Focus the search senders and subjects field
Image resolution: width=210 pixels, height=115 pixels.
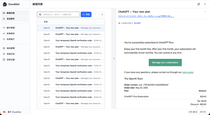tap(58, 15)
